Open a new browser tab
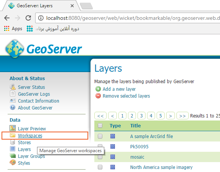This screenshot has height=172, width=220. point(86,6)
